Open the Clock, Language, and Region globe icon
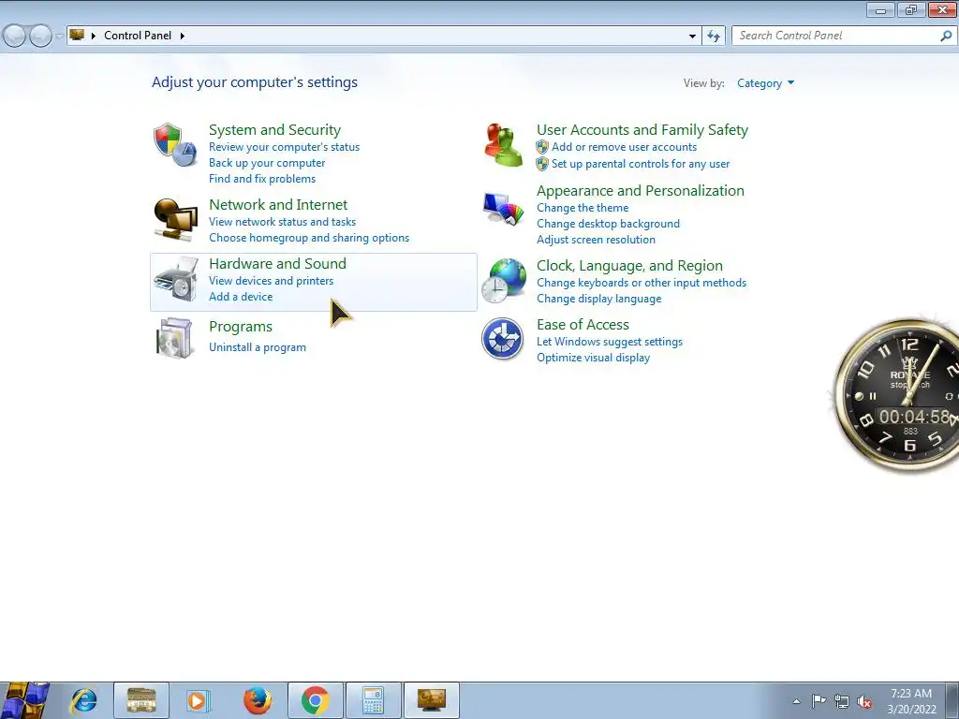959x719 pixels. [x=503, y=281]
